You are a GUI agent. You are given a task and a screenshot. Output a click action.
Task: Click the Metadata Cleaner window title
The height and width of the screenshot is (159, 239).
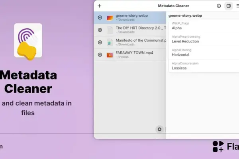click(173, 6)
